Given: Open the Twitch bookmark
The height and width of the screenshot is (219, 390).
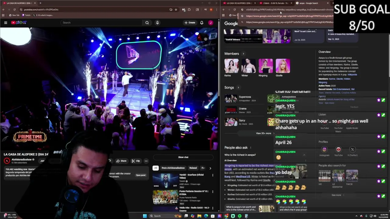Looking at the screenshot, I should click(x=27, y=15).
